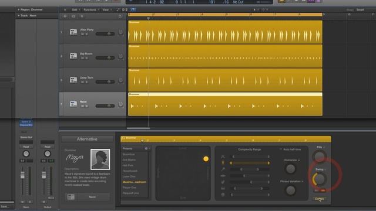376x211 pixels.
Task: Click the Details button
Action: coord(320,199)
